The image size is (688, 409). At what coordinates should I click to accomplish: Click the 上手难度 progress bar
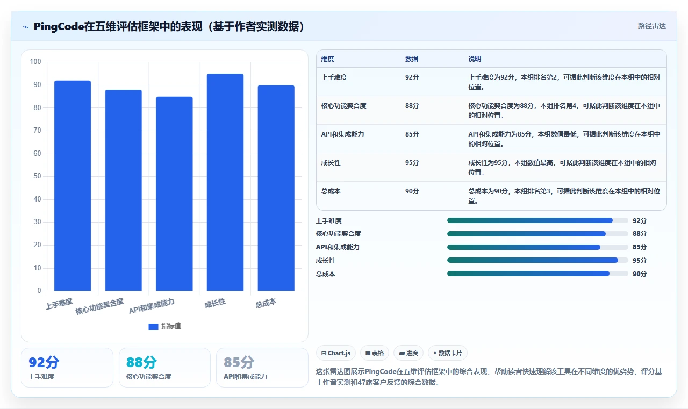tap(537, 220)
